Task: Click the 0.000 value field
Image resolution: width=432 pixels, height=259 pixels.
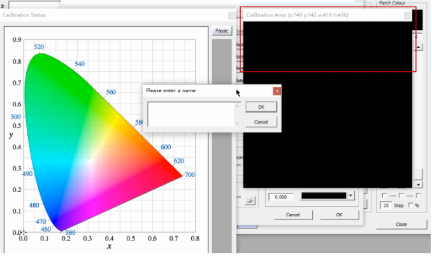Action: 281,197
